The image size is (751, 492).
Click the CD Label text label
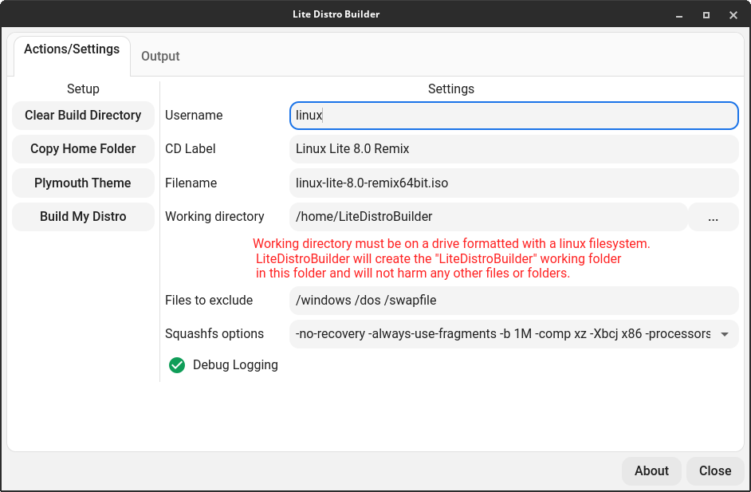(x=191, y=149)
